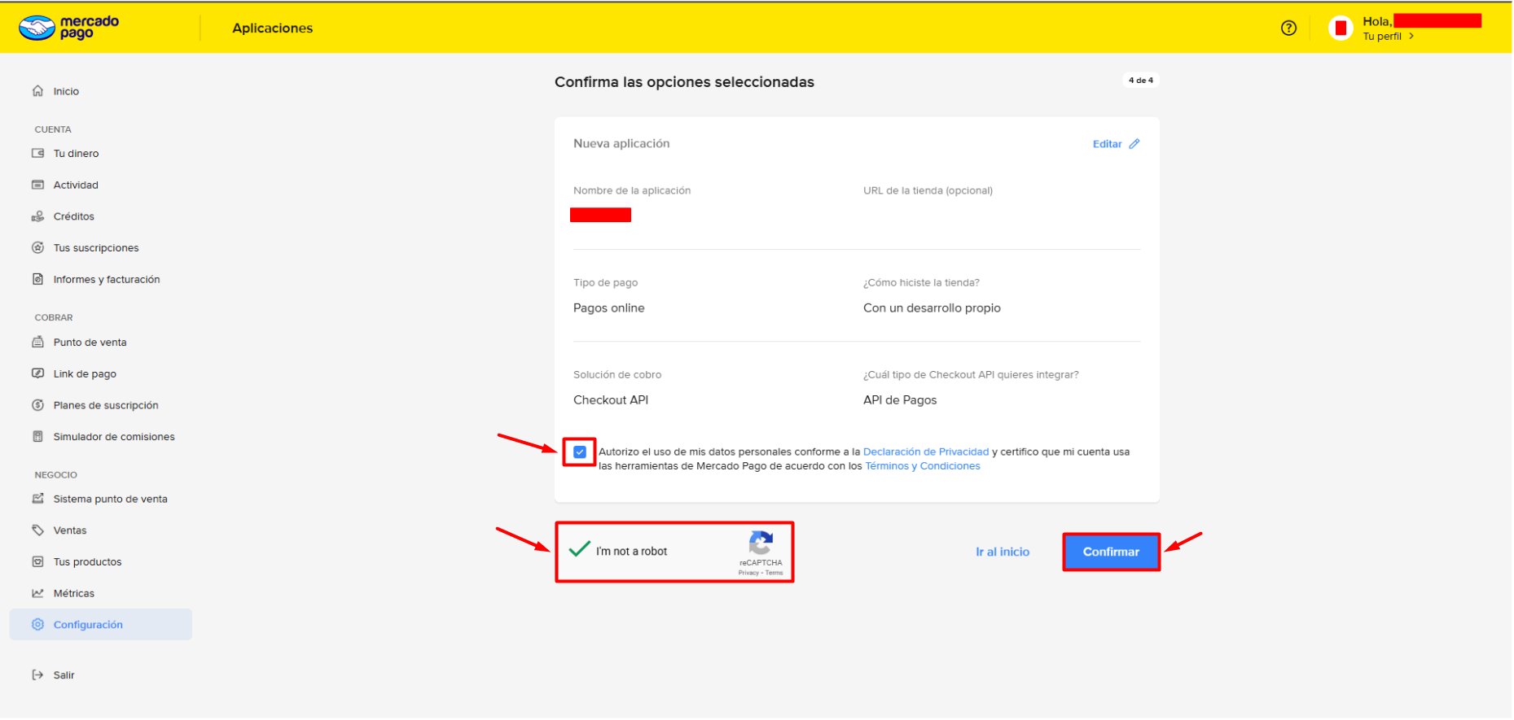This screenshot has height=720, width=1514.
Task: Click the NEGOCIO section header
Action: (x=56, y=474)
